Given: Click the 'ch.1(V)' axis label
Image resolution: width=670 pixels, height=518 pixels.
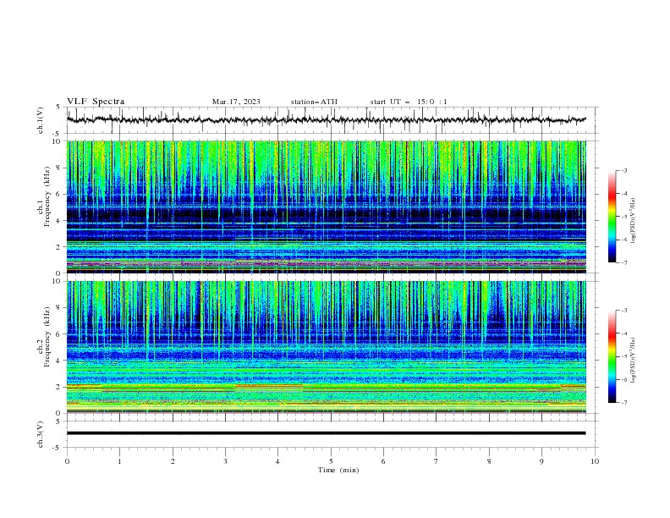Looking at the screenshot, I should 41,120.
